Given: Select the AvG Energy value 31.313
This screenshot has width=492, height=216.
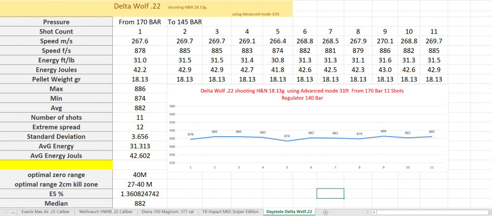Looking at the screenshot, I should 140,146.
